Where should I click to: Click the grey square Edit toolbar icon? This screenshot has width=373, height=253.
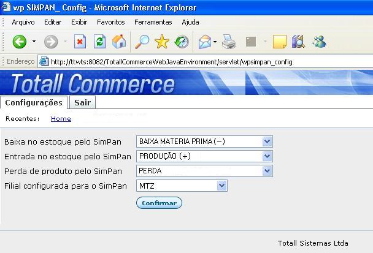click(x=251, y=42)
